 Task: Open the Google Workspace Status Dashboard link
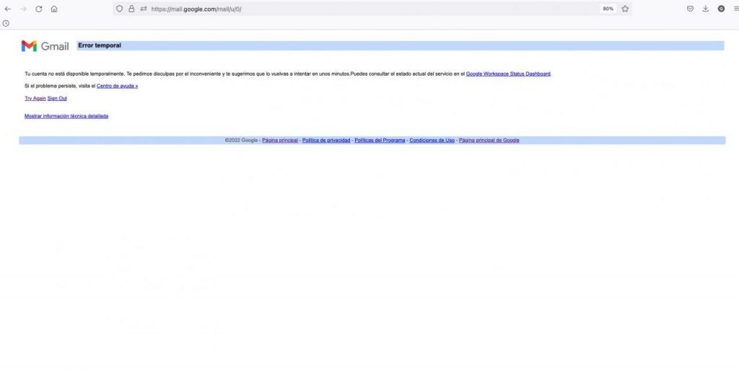point(508,74)
